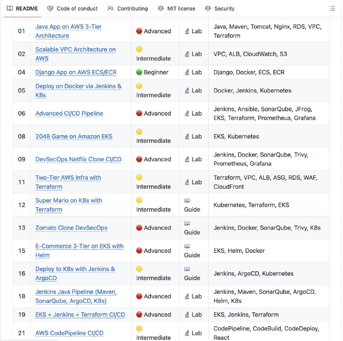Viewport: 343px width, 341px height.
Task: Click microscope icon in row 18
Action: coord(187,296)
